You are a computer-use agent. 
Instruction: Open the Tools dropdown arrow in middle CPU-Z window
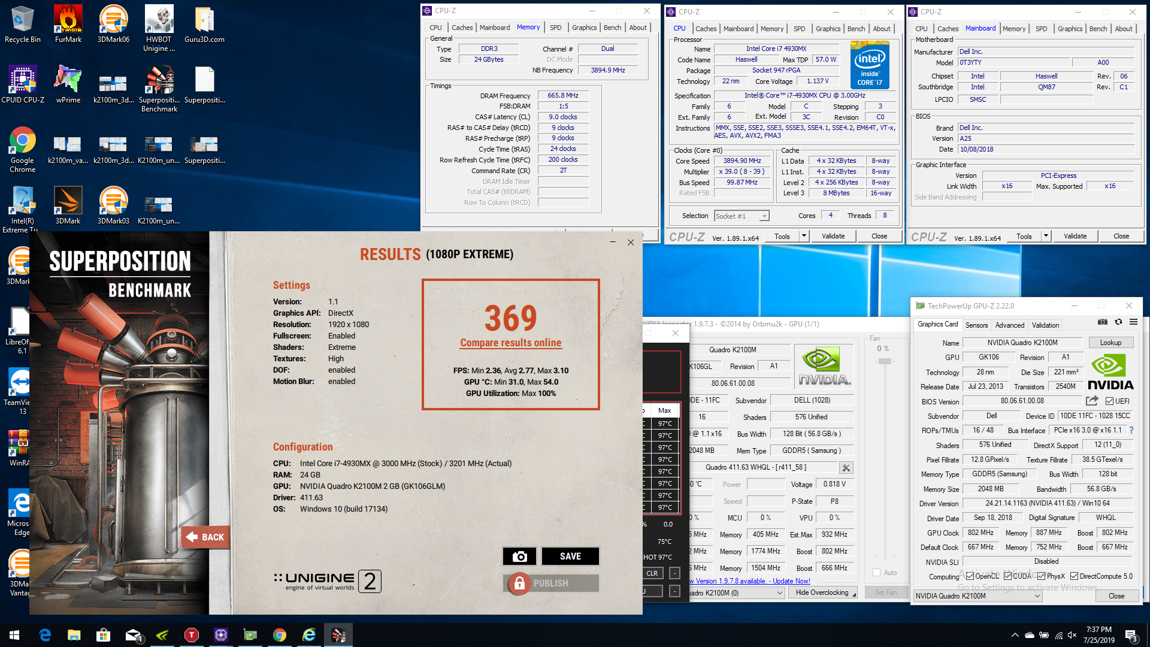tap(804, 236)
